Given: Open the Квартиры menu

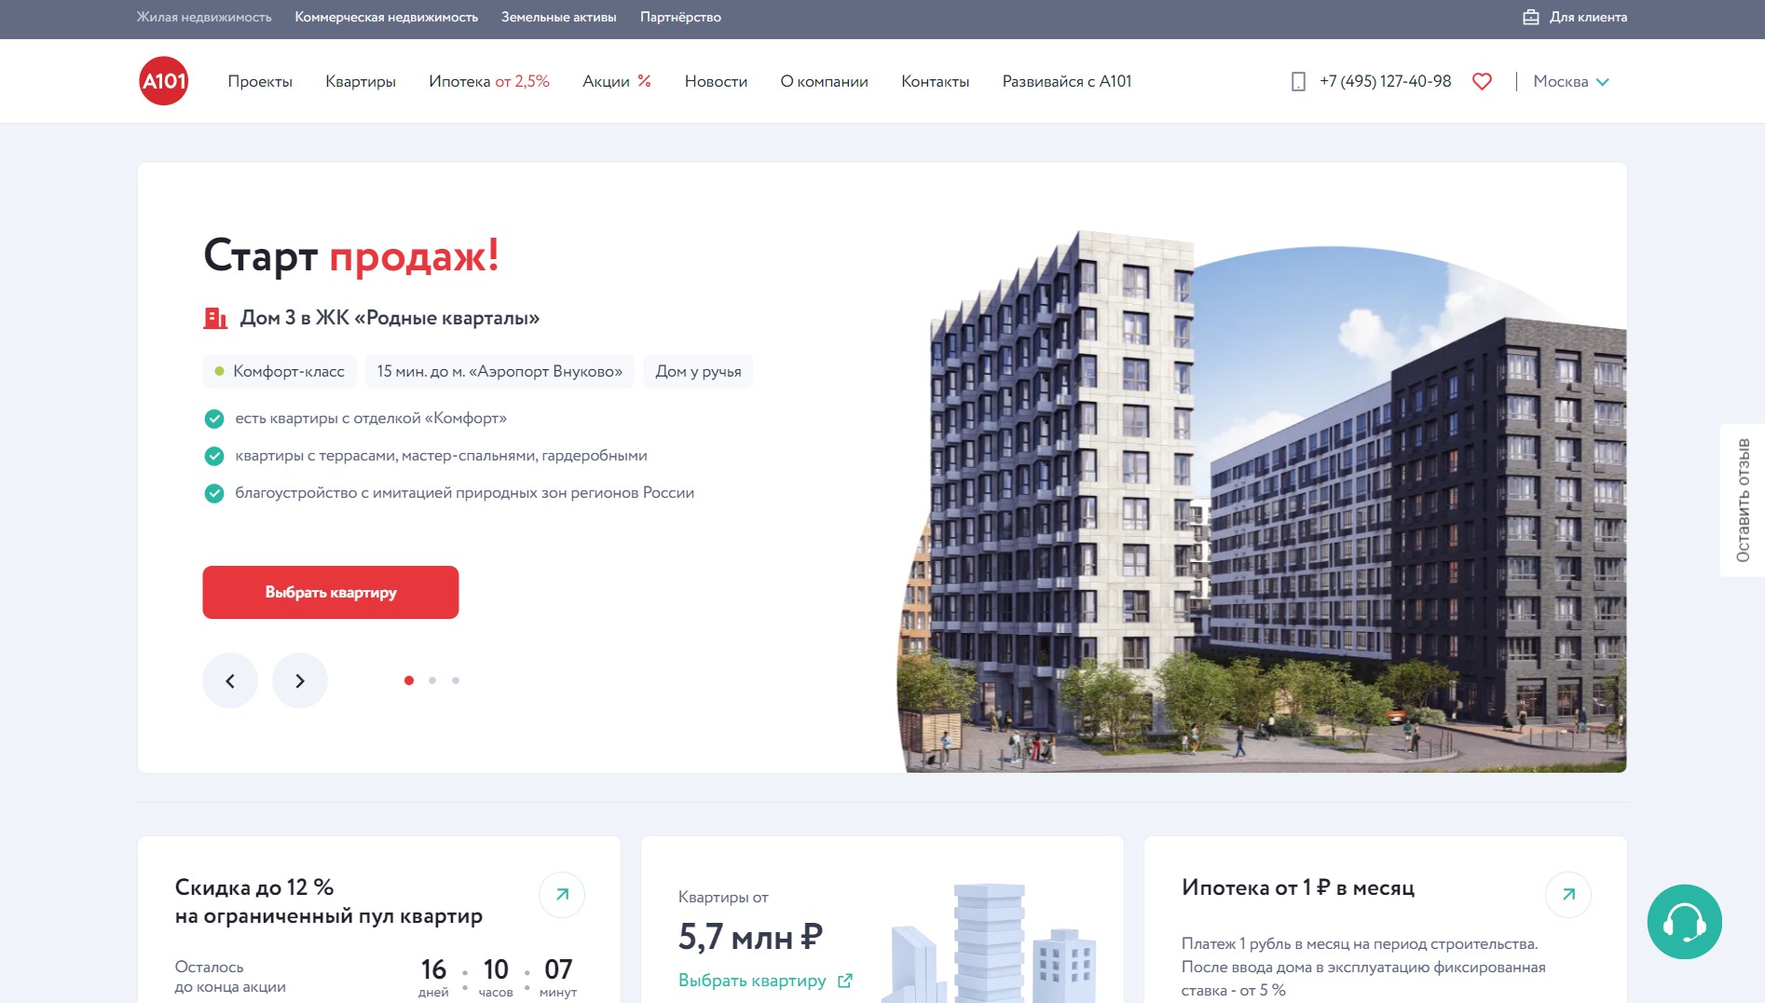Looking at the screenshot, I should coord(361,82).
